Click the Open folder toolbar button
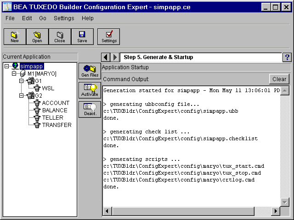The image size is (294, 220). [x=37, y=37]
